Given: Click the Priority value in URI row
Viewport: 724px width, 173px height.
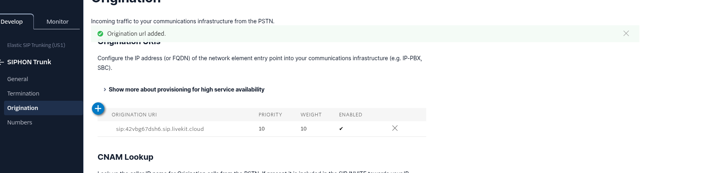Looking at the screenshot, I should pos(262,129).
